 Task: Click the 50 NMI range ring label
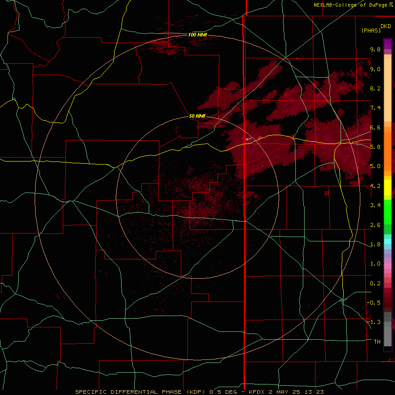pyautogui.click(x=197, y=116)
